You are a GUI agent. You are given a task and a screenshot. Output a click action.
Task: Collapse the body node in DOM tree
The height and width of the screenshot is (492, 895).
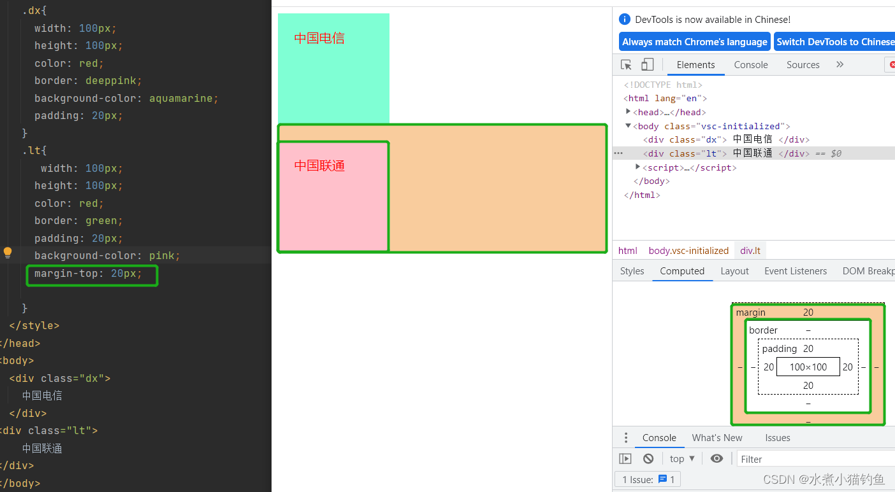629,125
